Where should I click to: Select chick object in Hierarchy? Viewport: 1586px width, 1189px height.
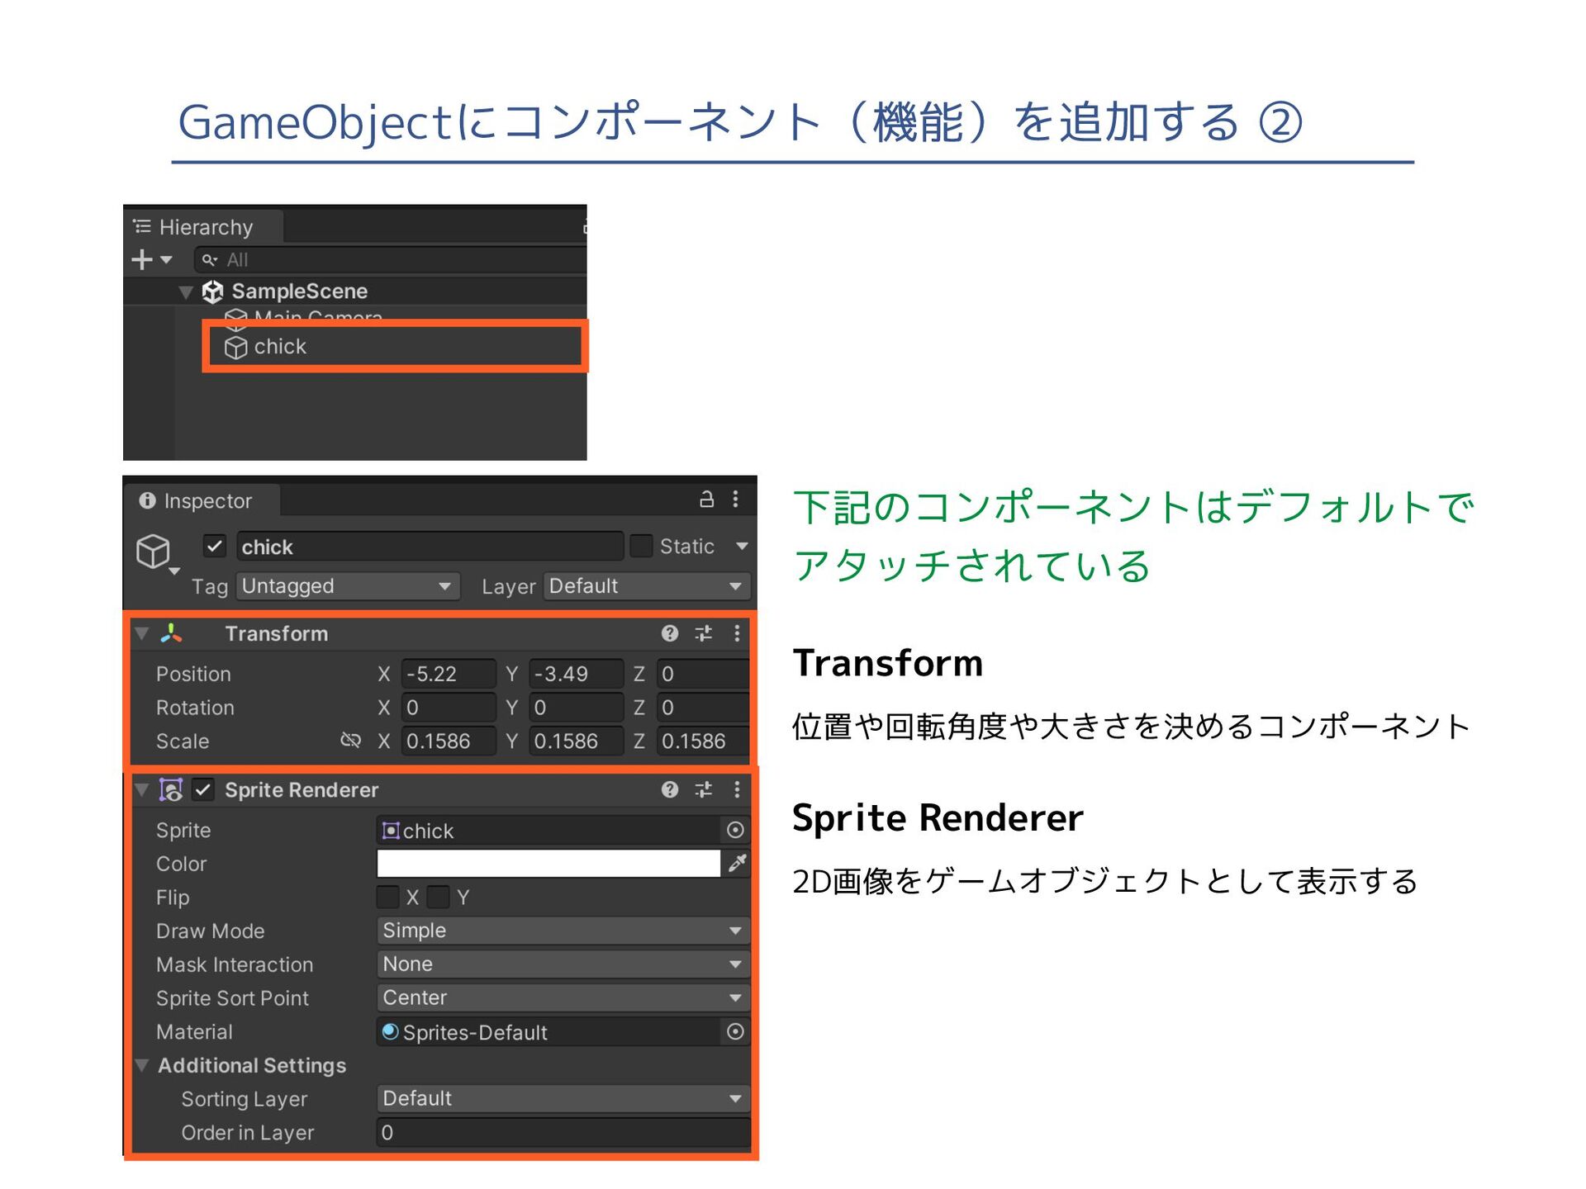click(x=281, y=347)
